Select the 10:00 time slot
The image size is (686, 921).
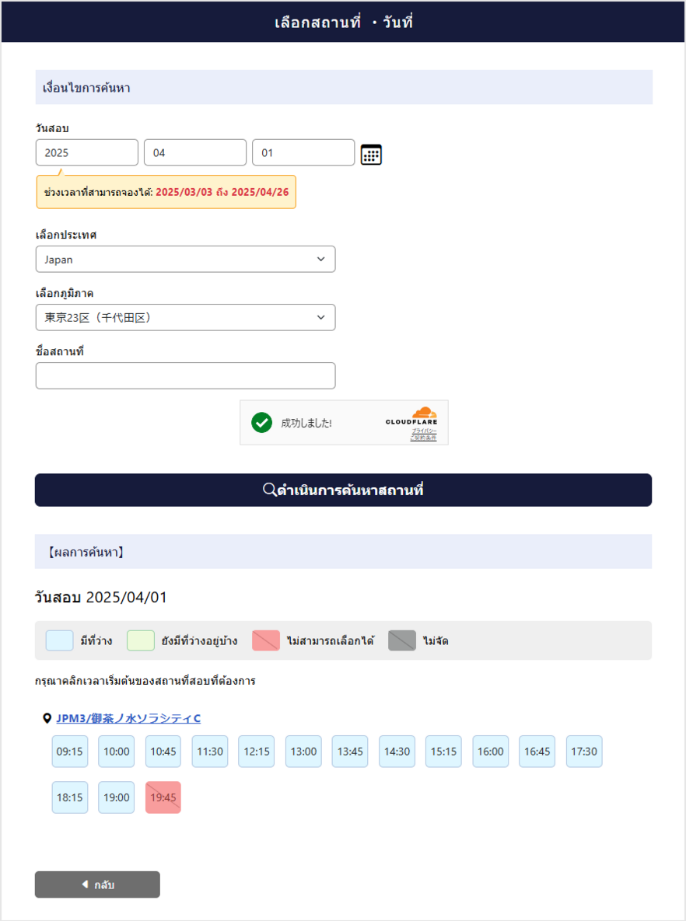pos(117,752)
